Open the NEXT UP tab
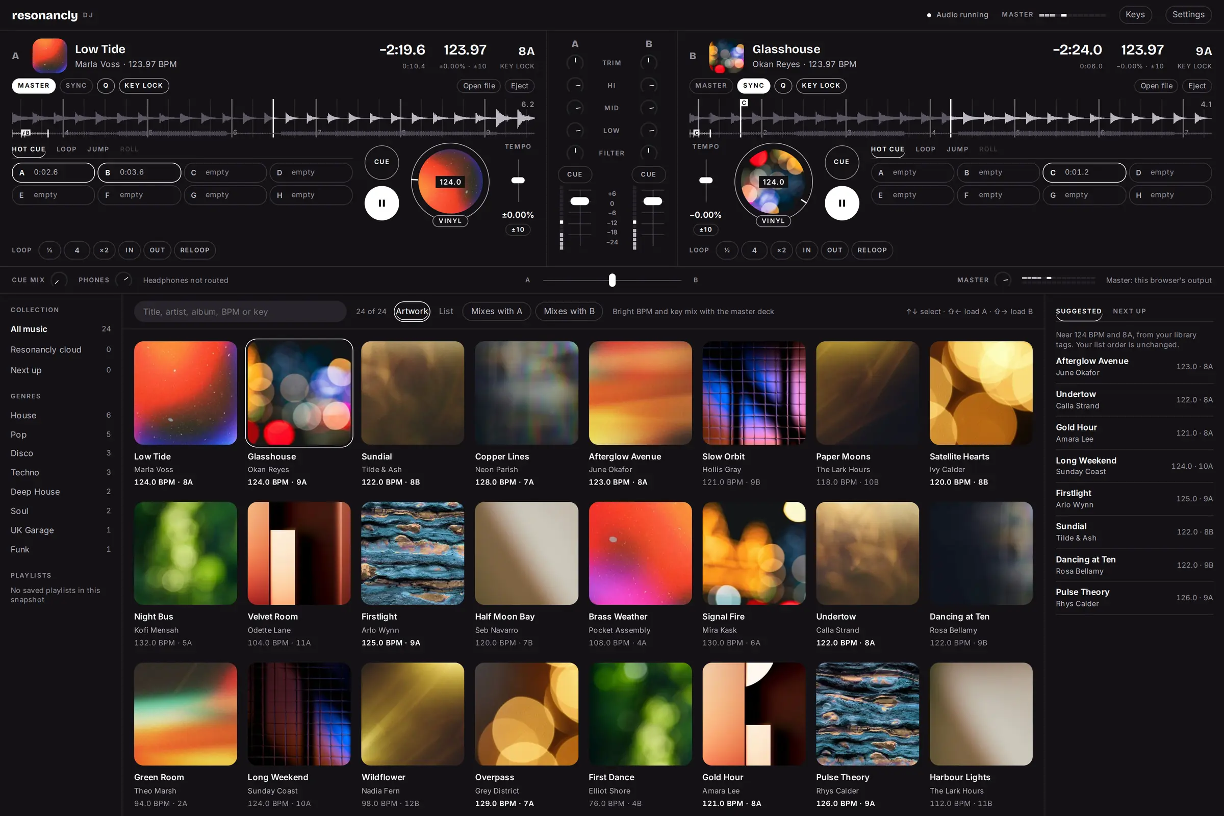 (1129, 311)
